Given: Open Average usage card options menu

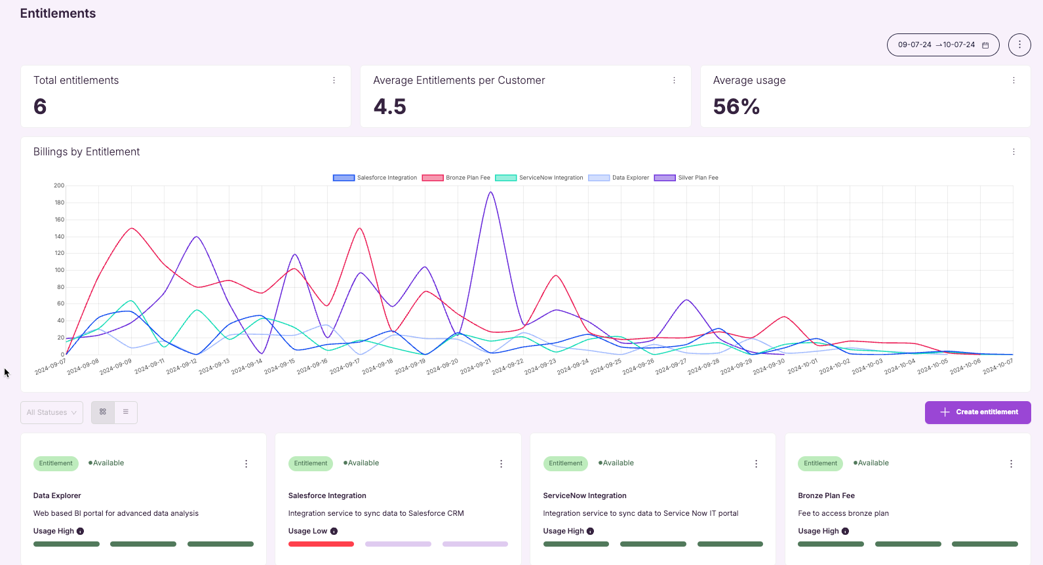Looking at the screenshot, I should tap(1013, 80).
